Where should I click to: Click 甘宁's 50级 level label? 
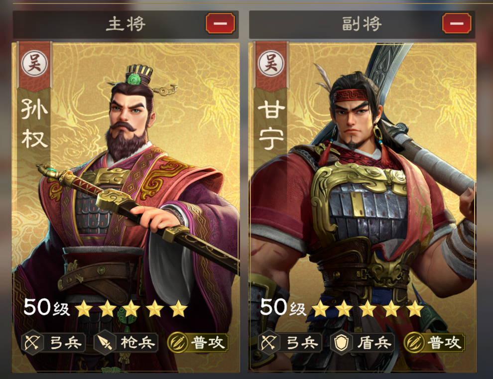click(x=283, y=307)
